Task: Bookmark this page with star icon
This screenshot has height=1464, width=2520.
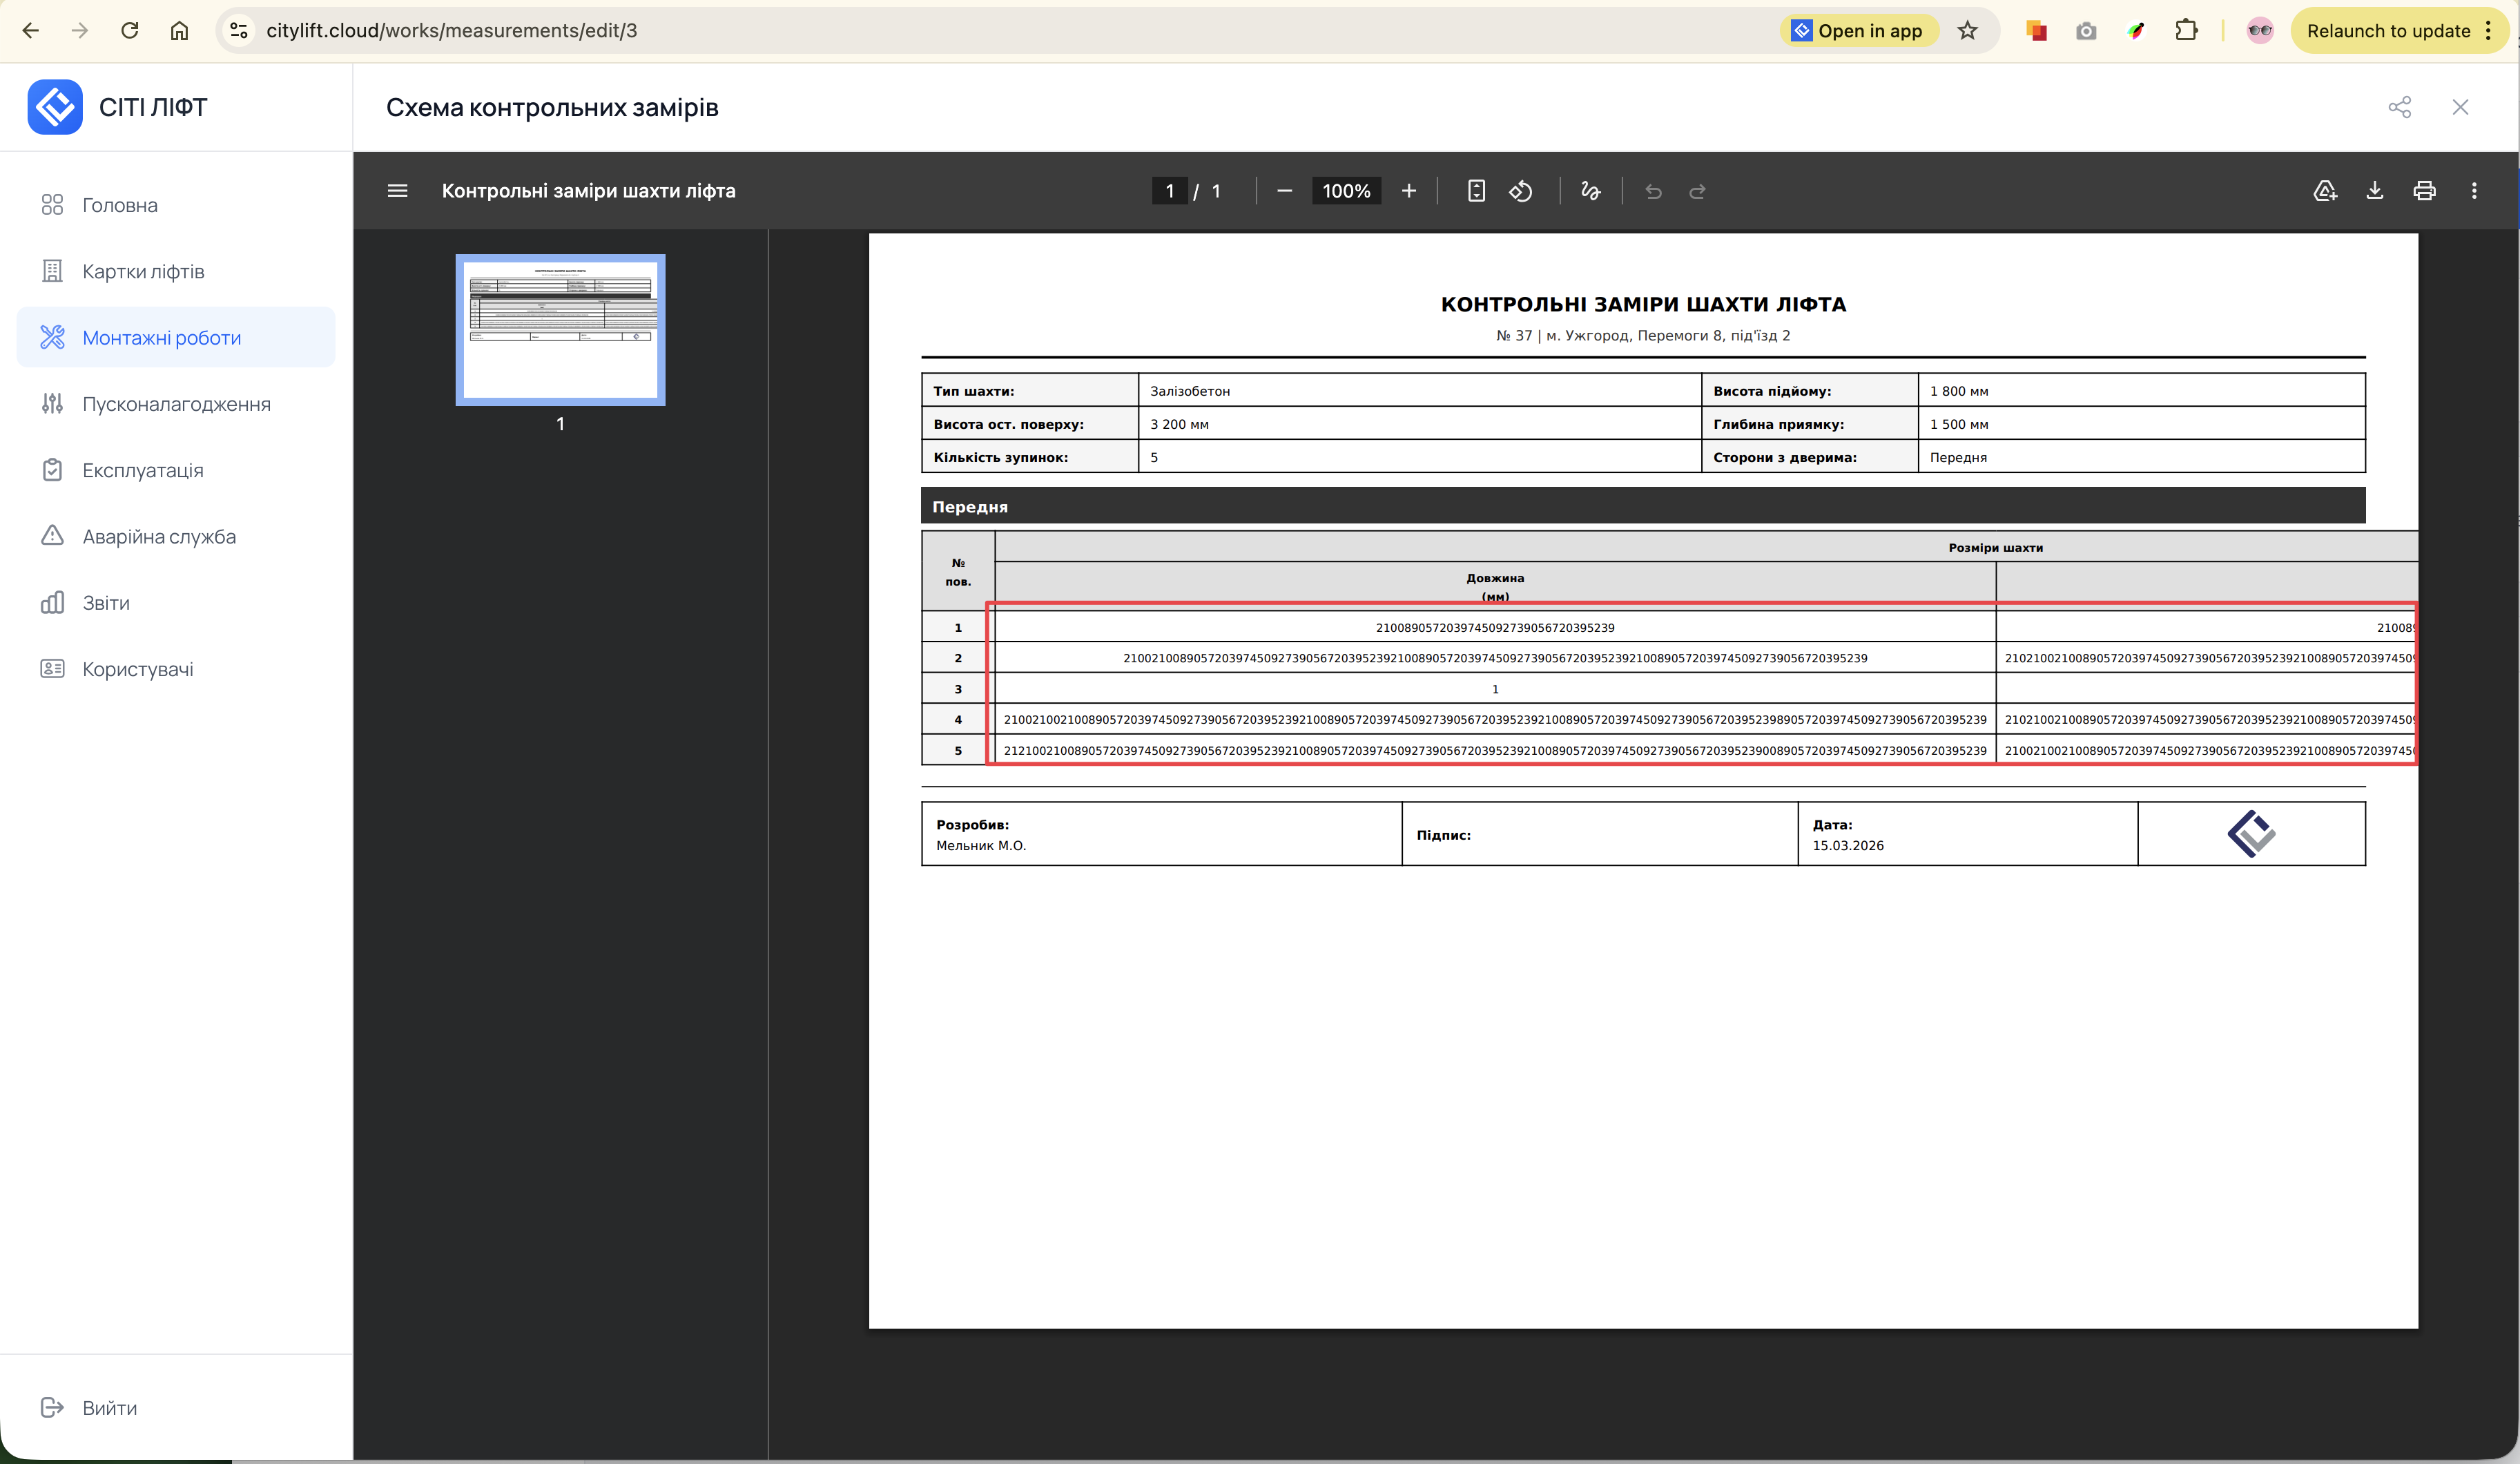Action: [1967, 31]
